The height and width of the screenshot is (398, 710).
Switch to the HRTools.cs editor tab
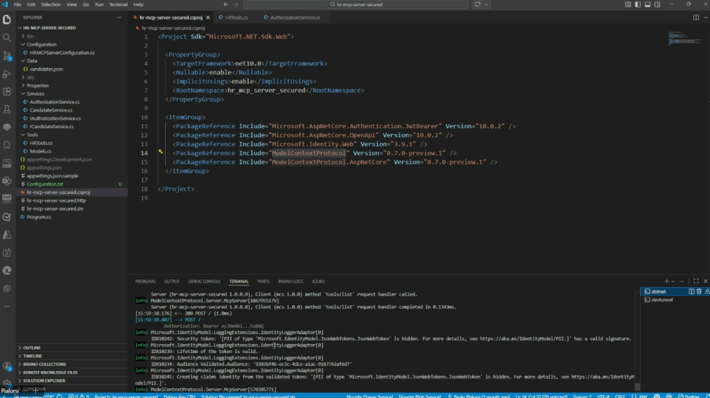(x=236, y=17)
